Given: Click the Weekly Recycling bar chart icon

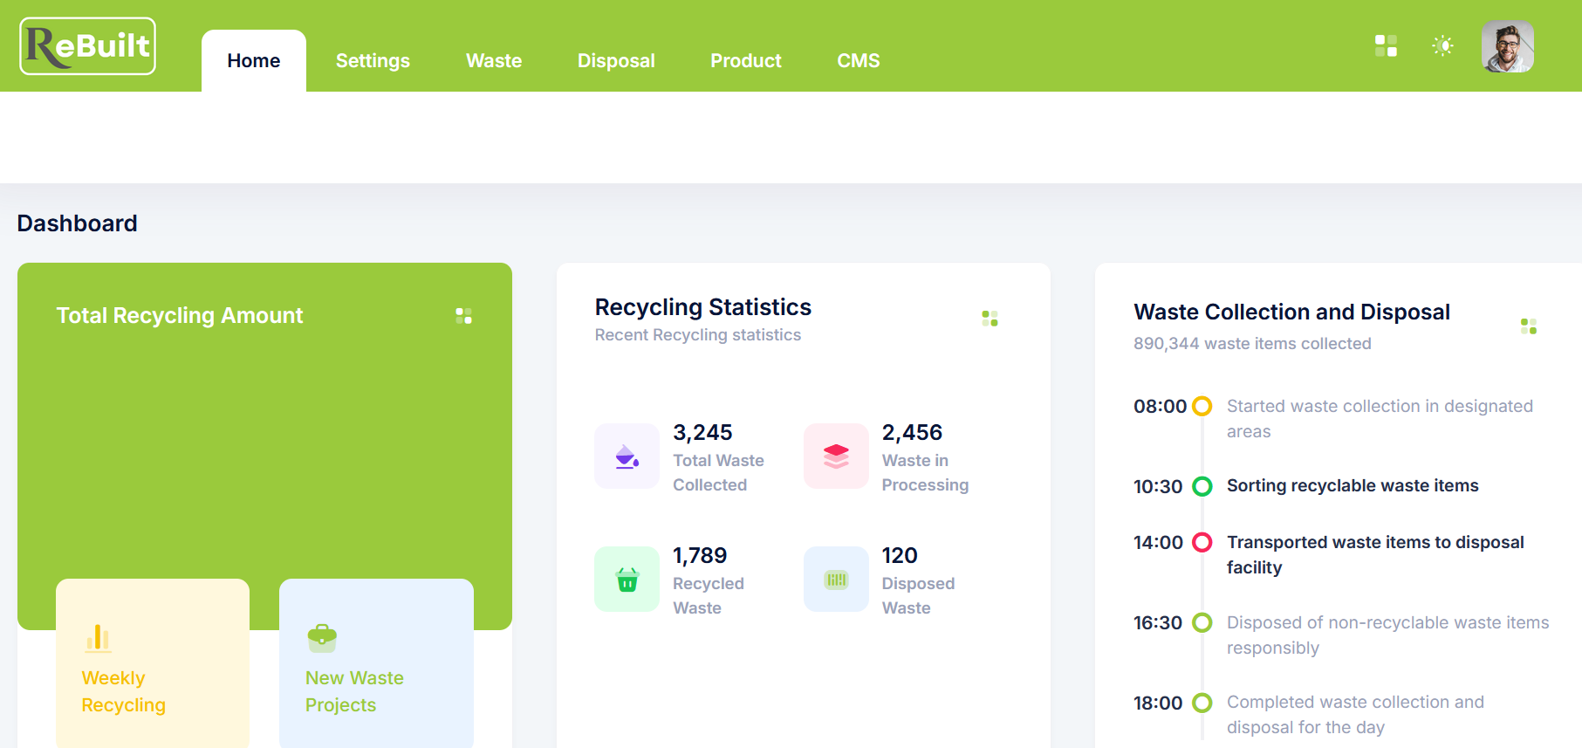Looking at the screenshot, I should 98,638.
